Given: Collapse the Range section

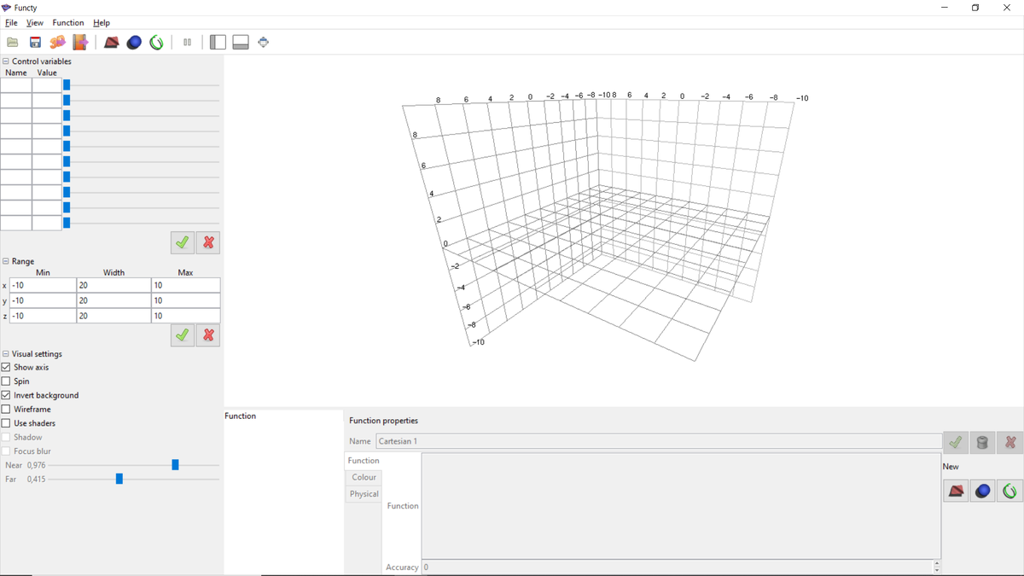Looking at the screenshot, I should coord(6,262).
